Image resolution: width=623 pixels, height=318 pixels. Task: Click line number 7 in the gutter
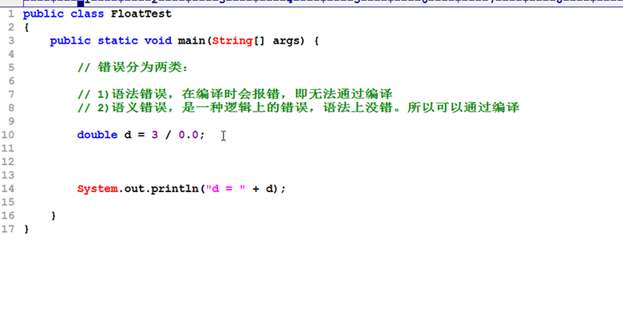10,94
